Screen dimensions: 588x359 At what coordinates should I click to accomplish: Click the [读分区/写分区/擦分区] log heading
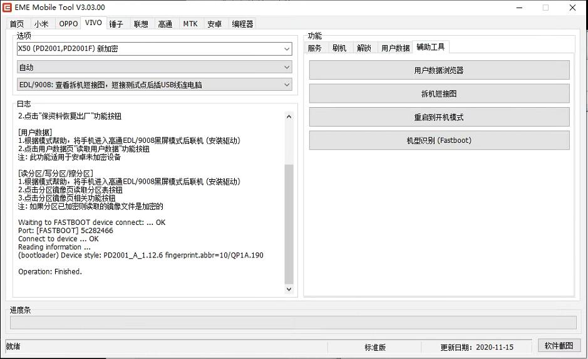[x=56, y=174]
